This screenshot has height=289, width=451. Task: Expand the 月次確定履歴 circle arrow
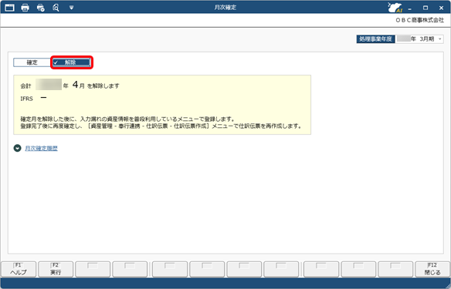point(17,148)
